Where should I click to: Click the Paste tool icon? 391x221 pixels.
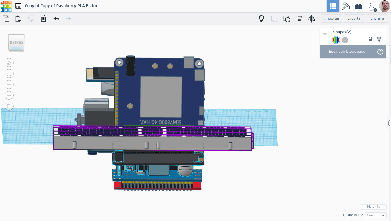click(x=18, y=19)
